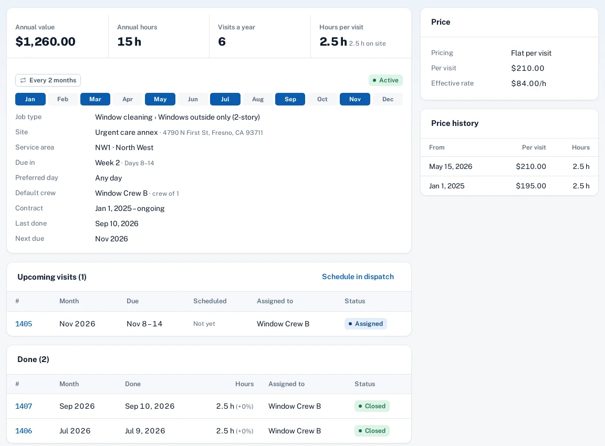This screenshot has width=605, height=446.
Task: Click the Jan 1, 2025 price history row
Action: (509, 186)
